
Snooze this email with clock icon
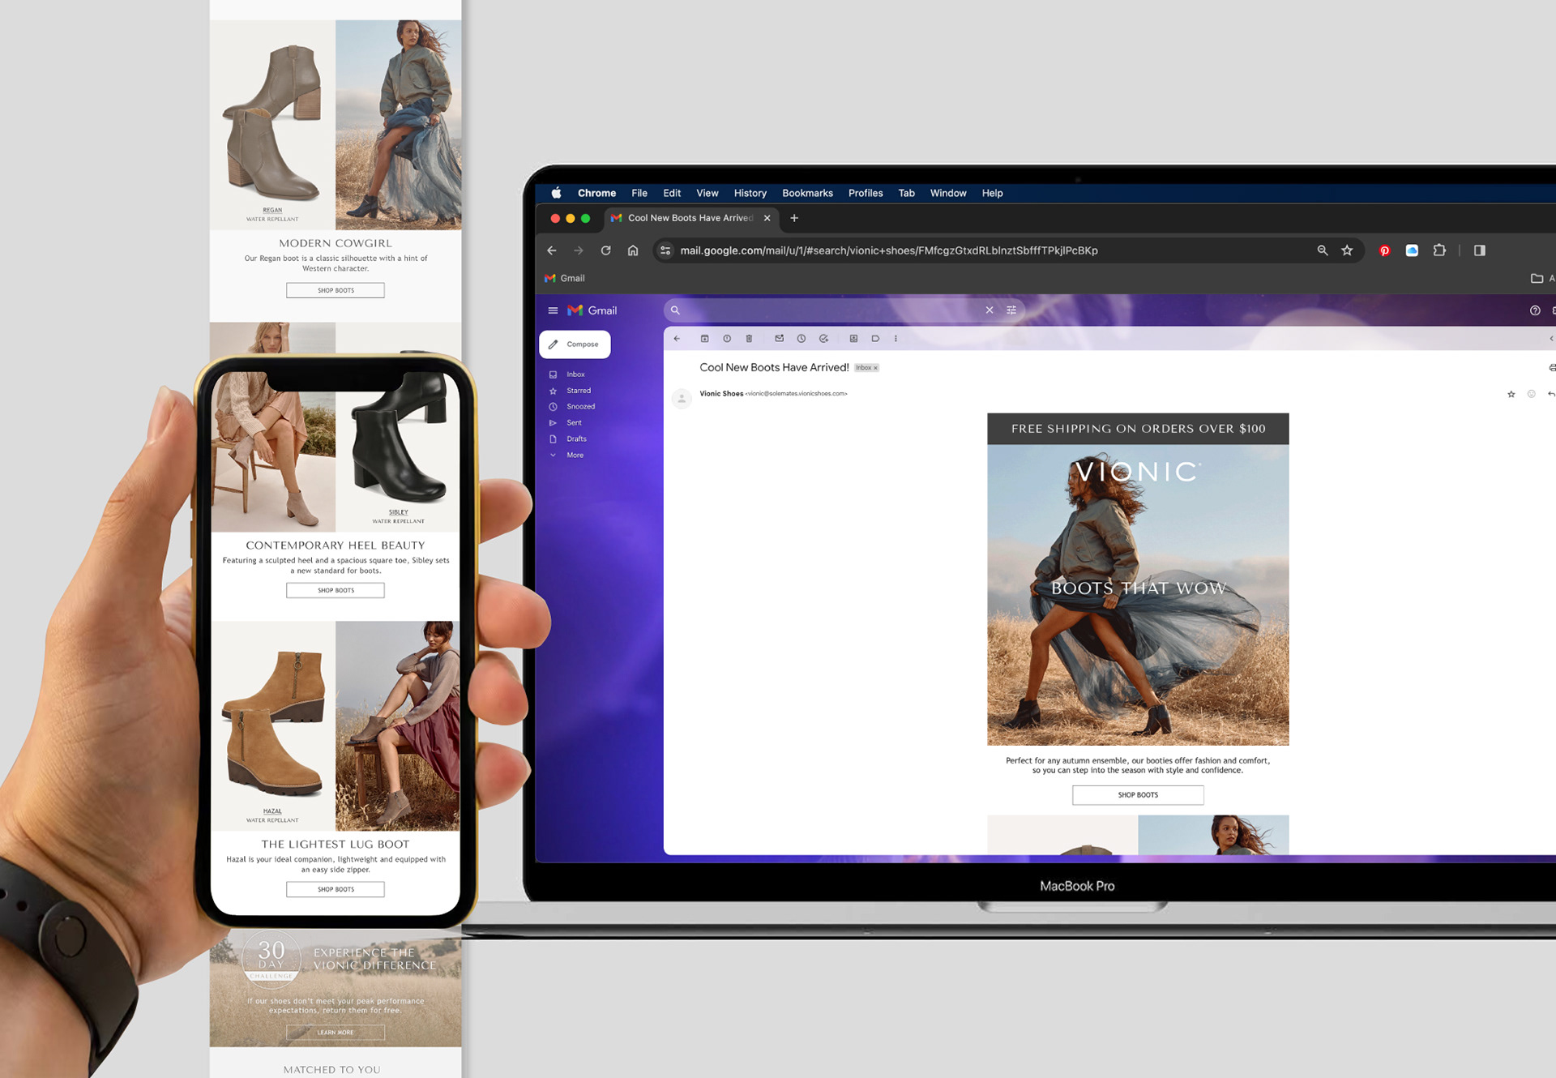tap(801, 339)
